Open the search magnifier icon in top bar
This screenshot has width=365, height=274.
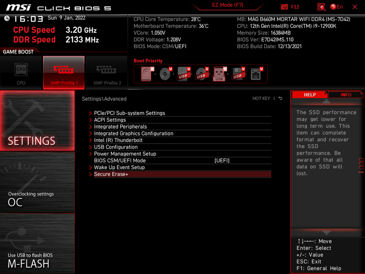tap(321, 7)
